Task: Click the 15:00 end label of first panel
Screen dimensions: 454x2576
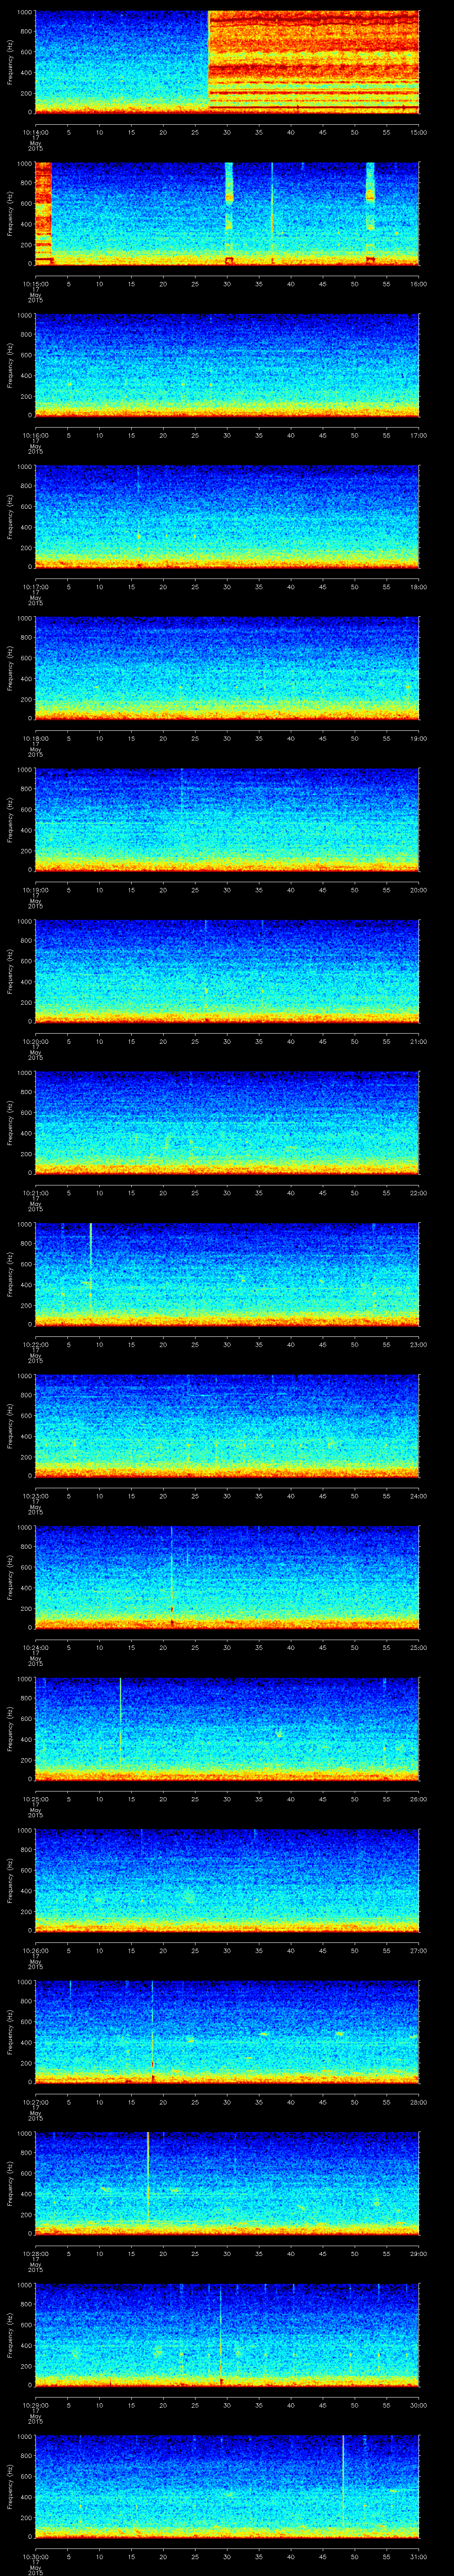Action: click(x=419, y=131)
